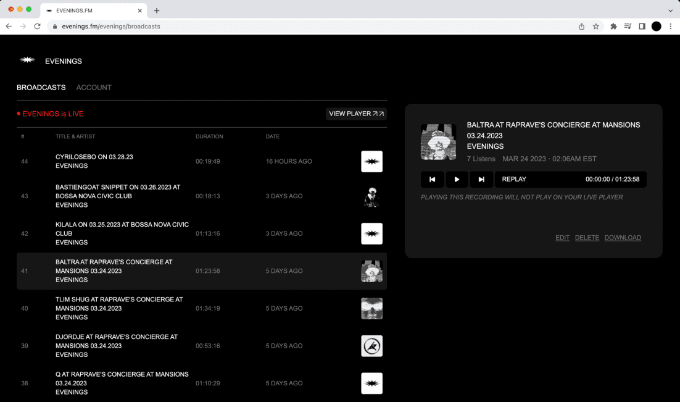Click duration 01:34:19
680x402 pixels.
point(208,308)
